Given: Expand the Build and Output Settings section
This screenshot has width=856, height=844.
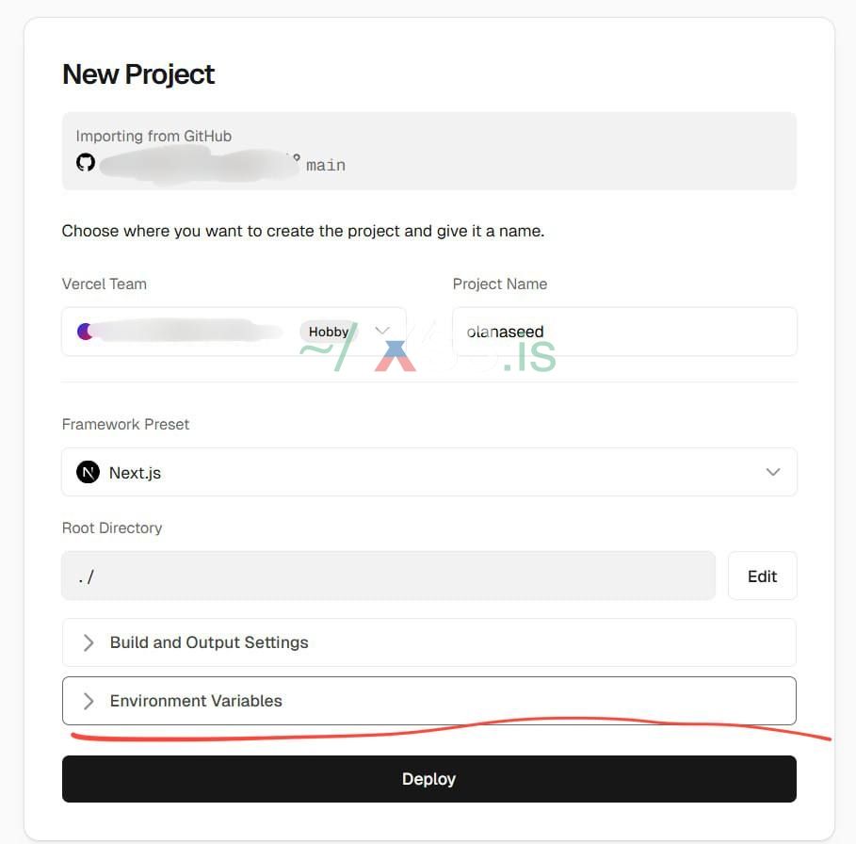Looking at the screenshot, I should pos(209,642).
